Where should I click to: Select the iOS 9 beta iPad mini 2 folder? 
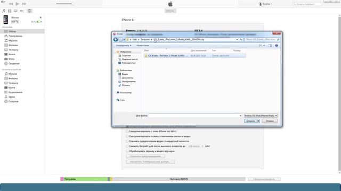click(194, 56)
